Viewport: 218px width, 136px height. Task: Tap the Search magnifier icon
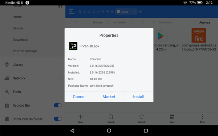coord(111,117)
